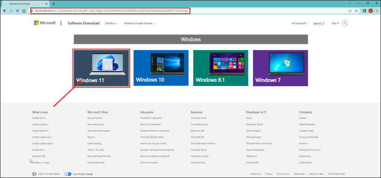The height and width of the screenshot is (178, 381).
Task: Stop page loading with X icon
Action: click(x=17, y=11)
